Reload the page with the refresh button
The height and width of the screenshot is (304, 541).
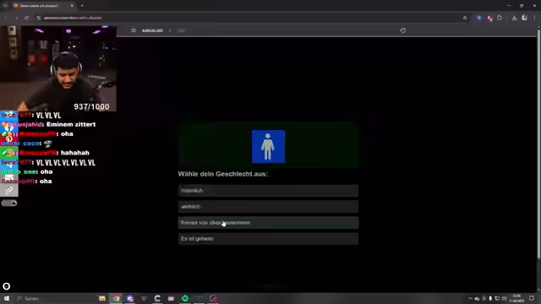click(27, 18)
